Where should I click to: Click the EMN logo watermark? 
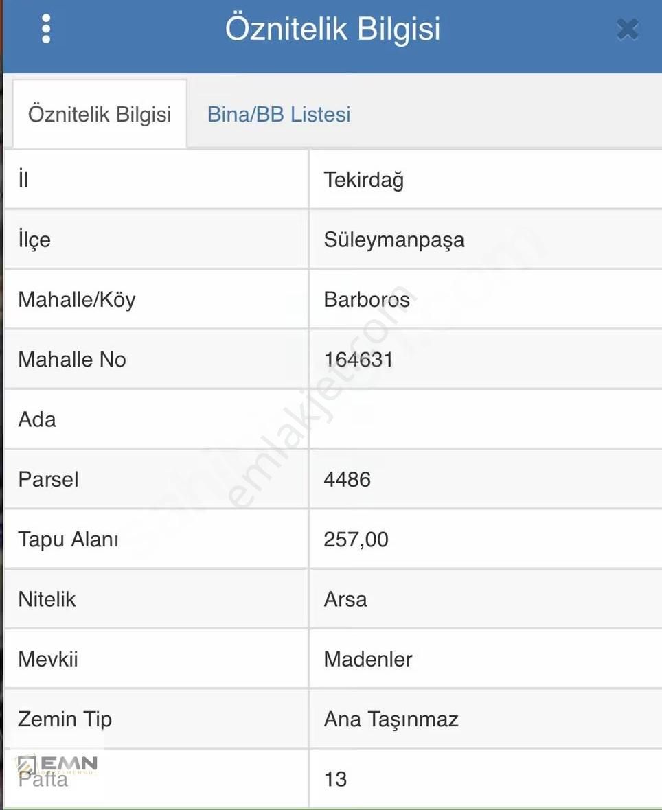pyautogui.click(x=58, y=765)
